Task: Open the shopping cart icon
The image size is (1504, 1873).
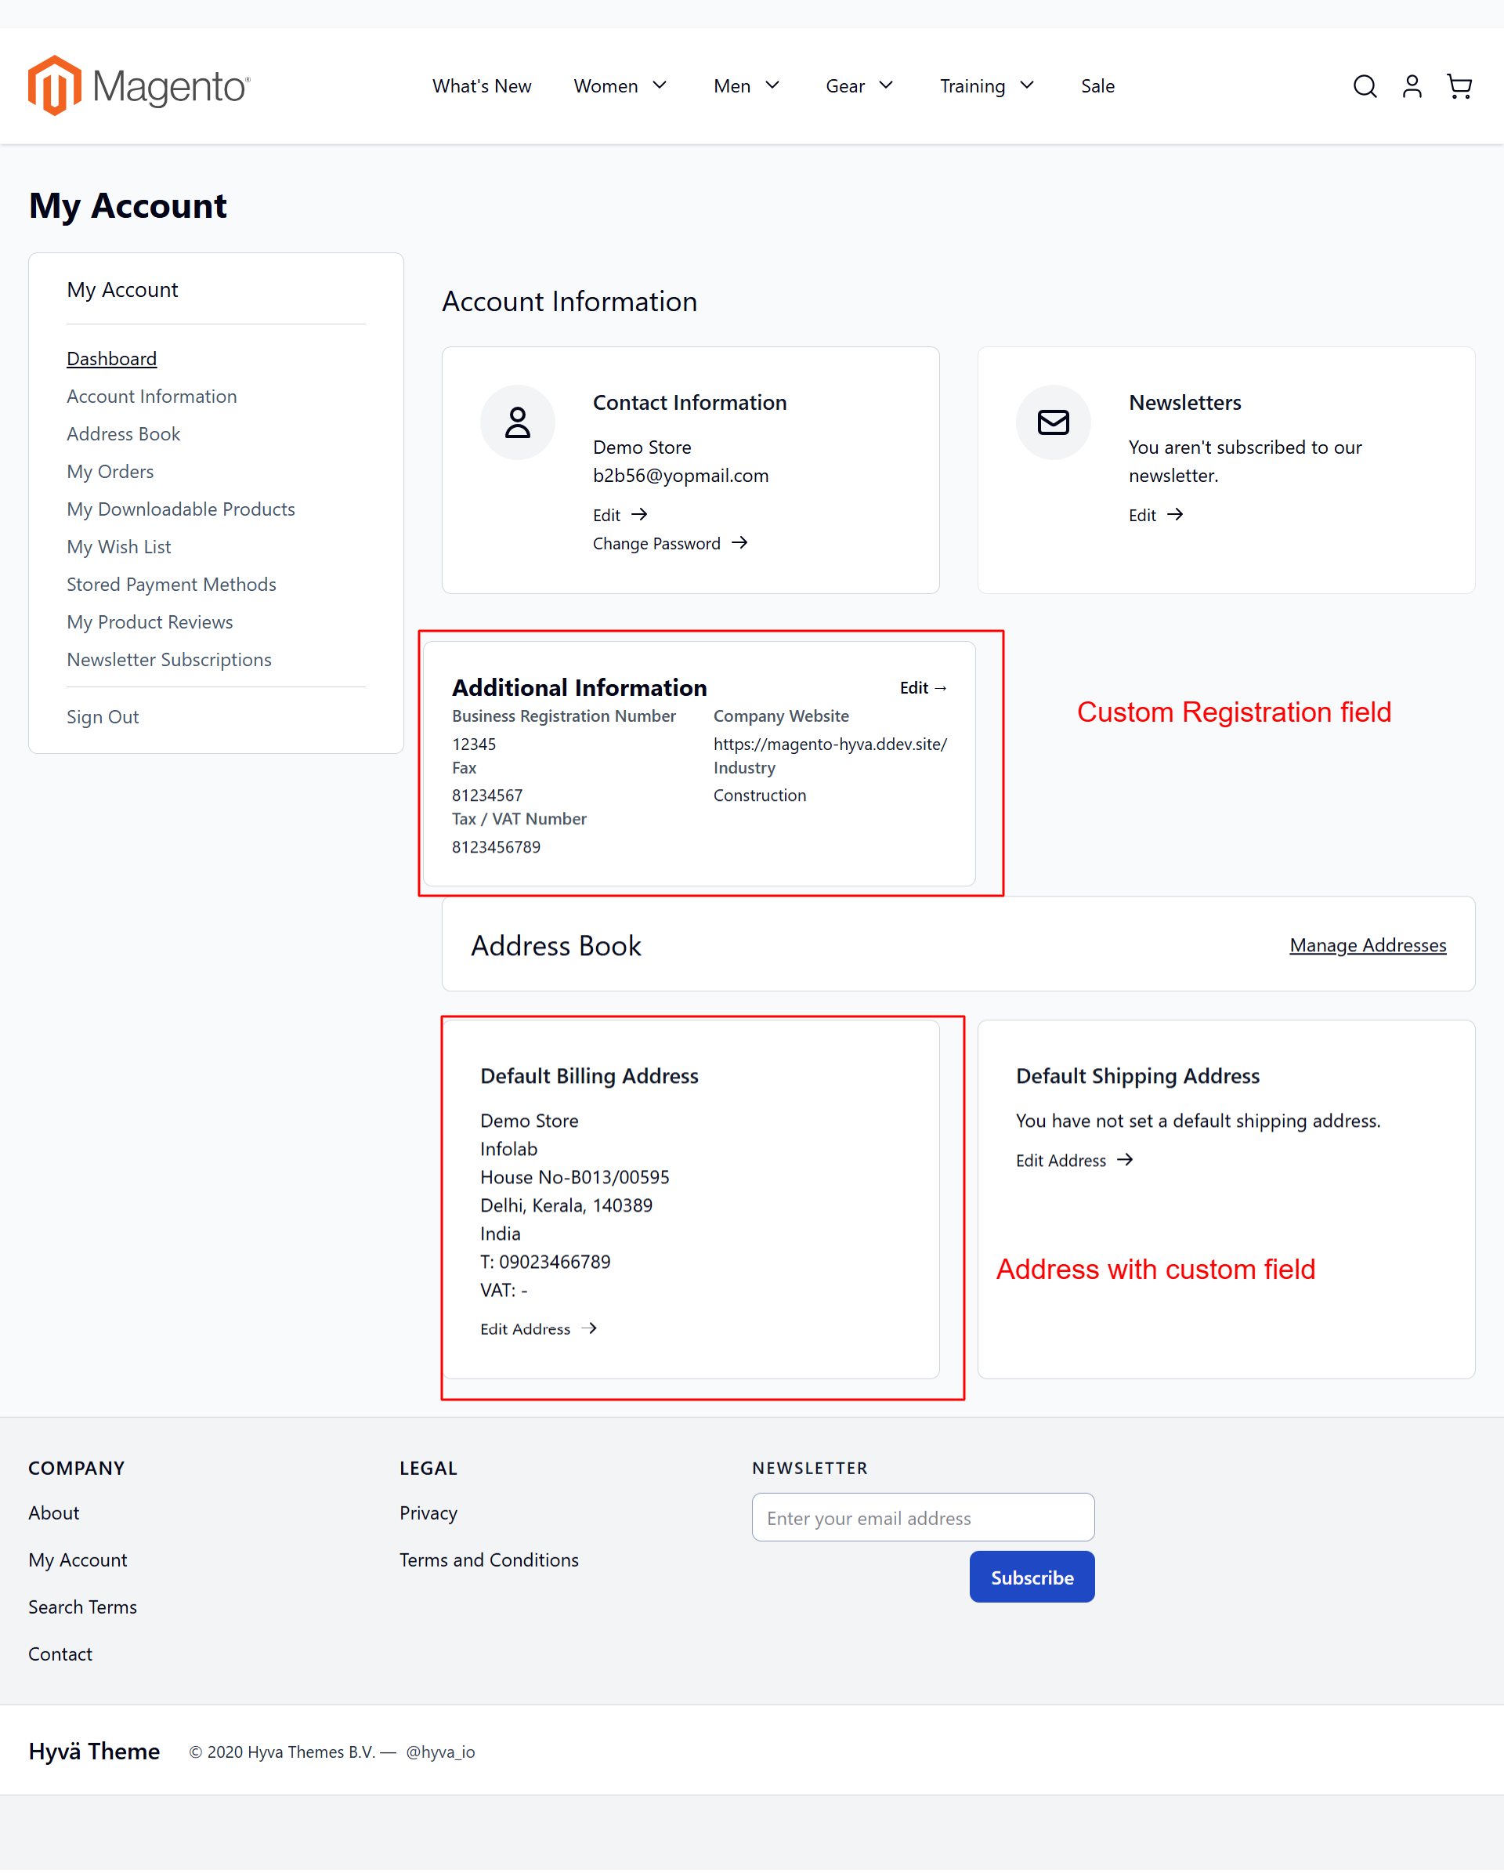Action: (1459, 86)
